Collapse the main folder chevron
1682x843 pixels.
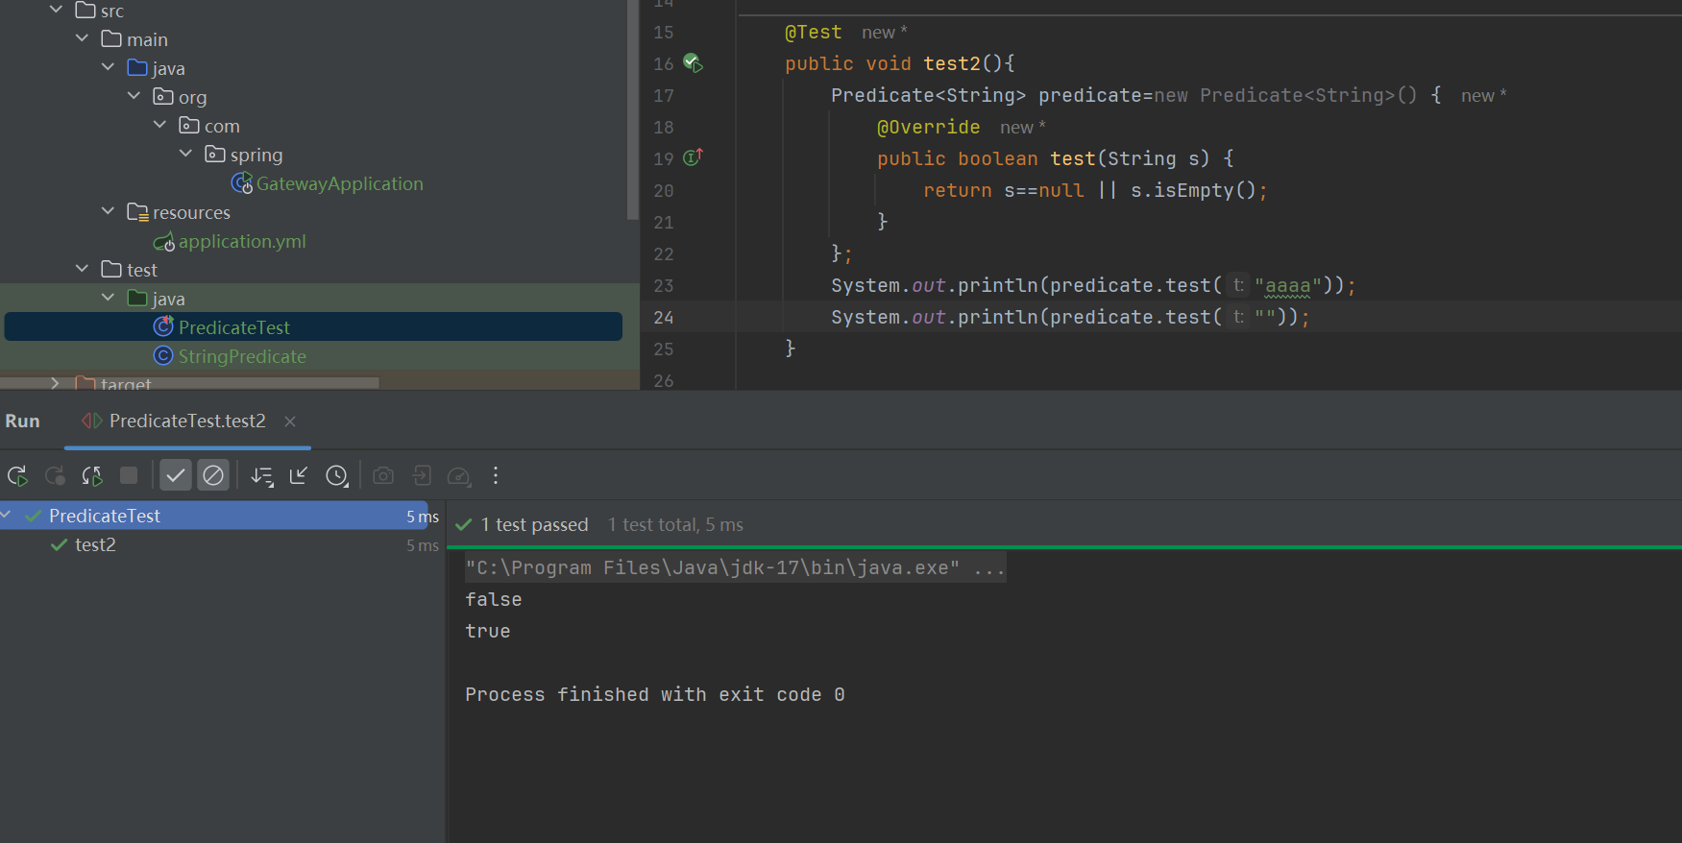[x=82, y=38]
